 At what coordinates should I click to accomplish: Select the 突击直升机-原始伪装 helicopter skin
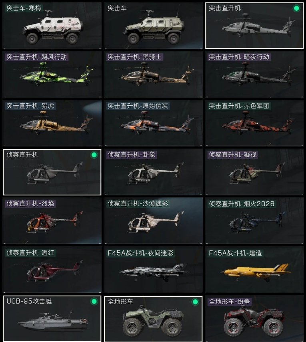(x=153, y=123)
